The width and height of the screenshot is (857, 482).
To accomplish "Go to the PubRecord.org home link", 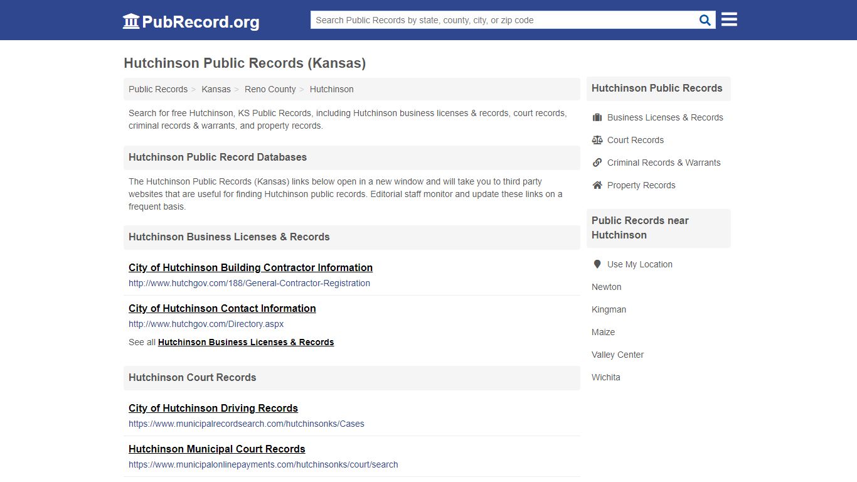I will [191, 21].
